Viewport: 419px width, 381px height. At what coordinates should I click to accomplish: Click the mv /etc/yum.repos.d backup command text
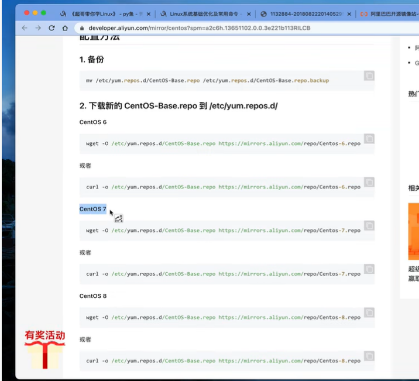click(207, 80)
